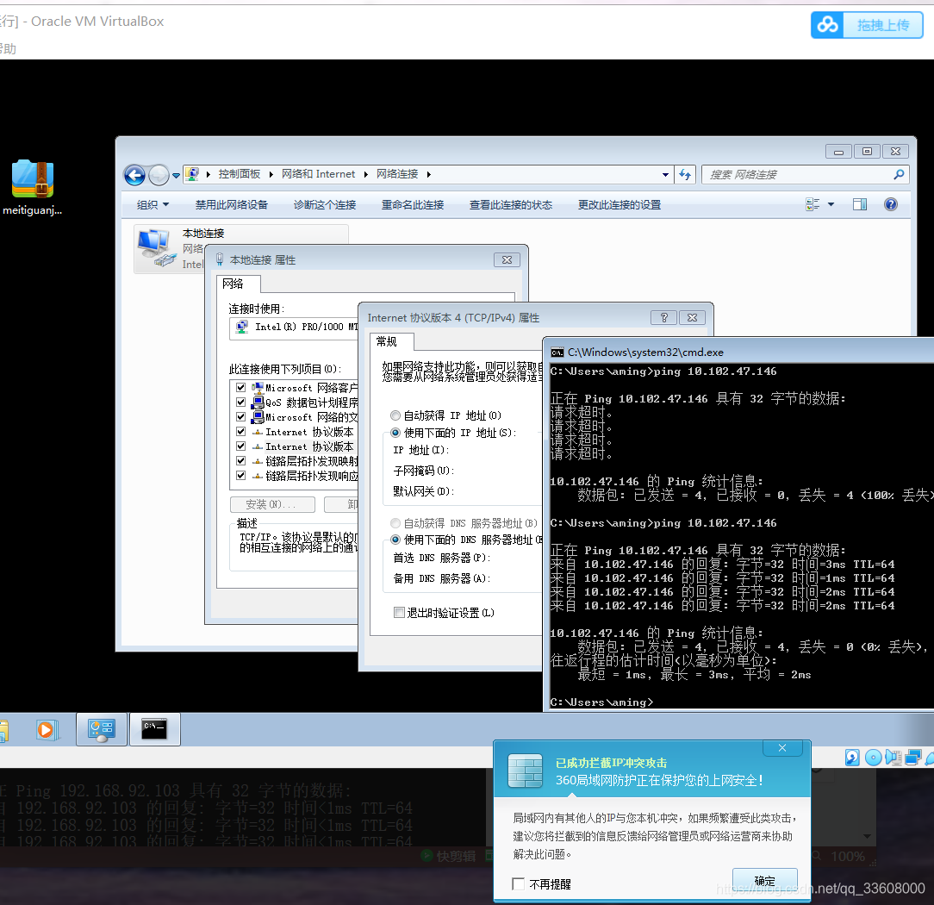Open the recent pages dropdown arrow
The image size is (934, 905).
(177, 176)
